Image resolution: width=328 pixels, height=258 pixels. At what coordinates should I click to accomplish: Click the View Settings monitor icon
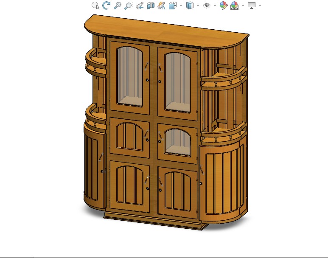point(252,6)
